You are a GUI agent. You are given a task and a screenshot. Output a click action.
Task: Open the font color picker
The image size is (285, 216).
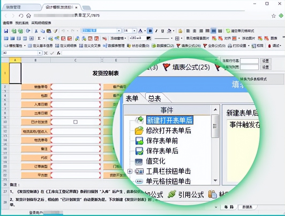pyautogui.click(x=140, y=31)
